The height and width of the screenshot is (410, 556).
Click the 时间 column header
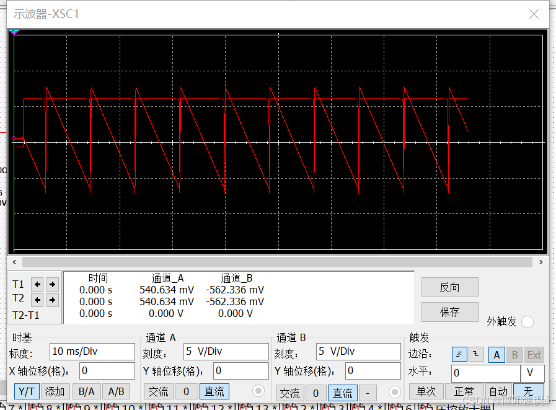point(98,278)
